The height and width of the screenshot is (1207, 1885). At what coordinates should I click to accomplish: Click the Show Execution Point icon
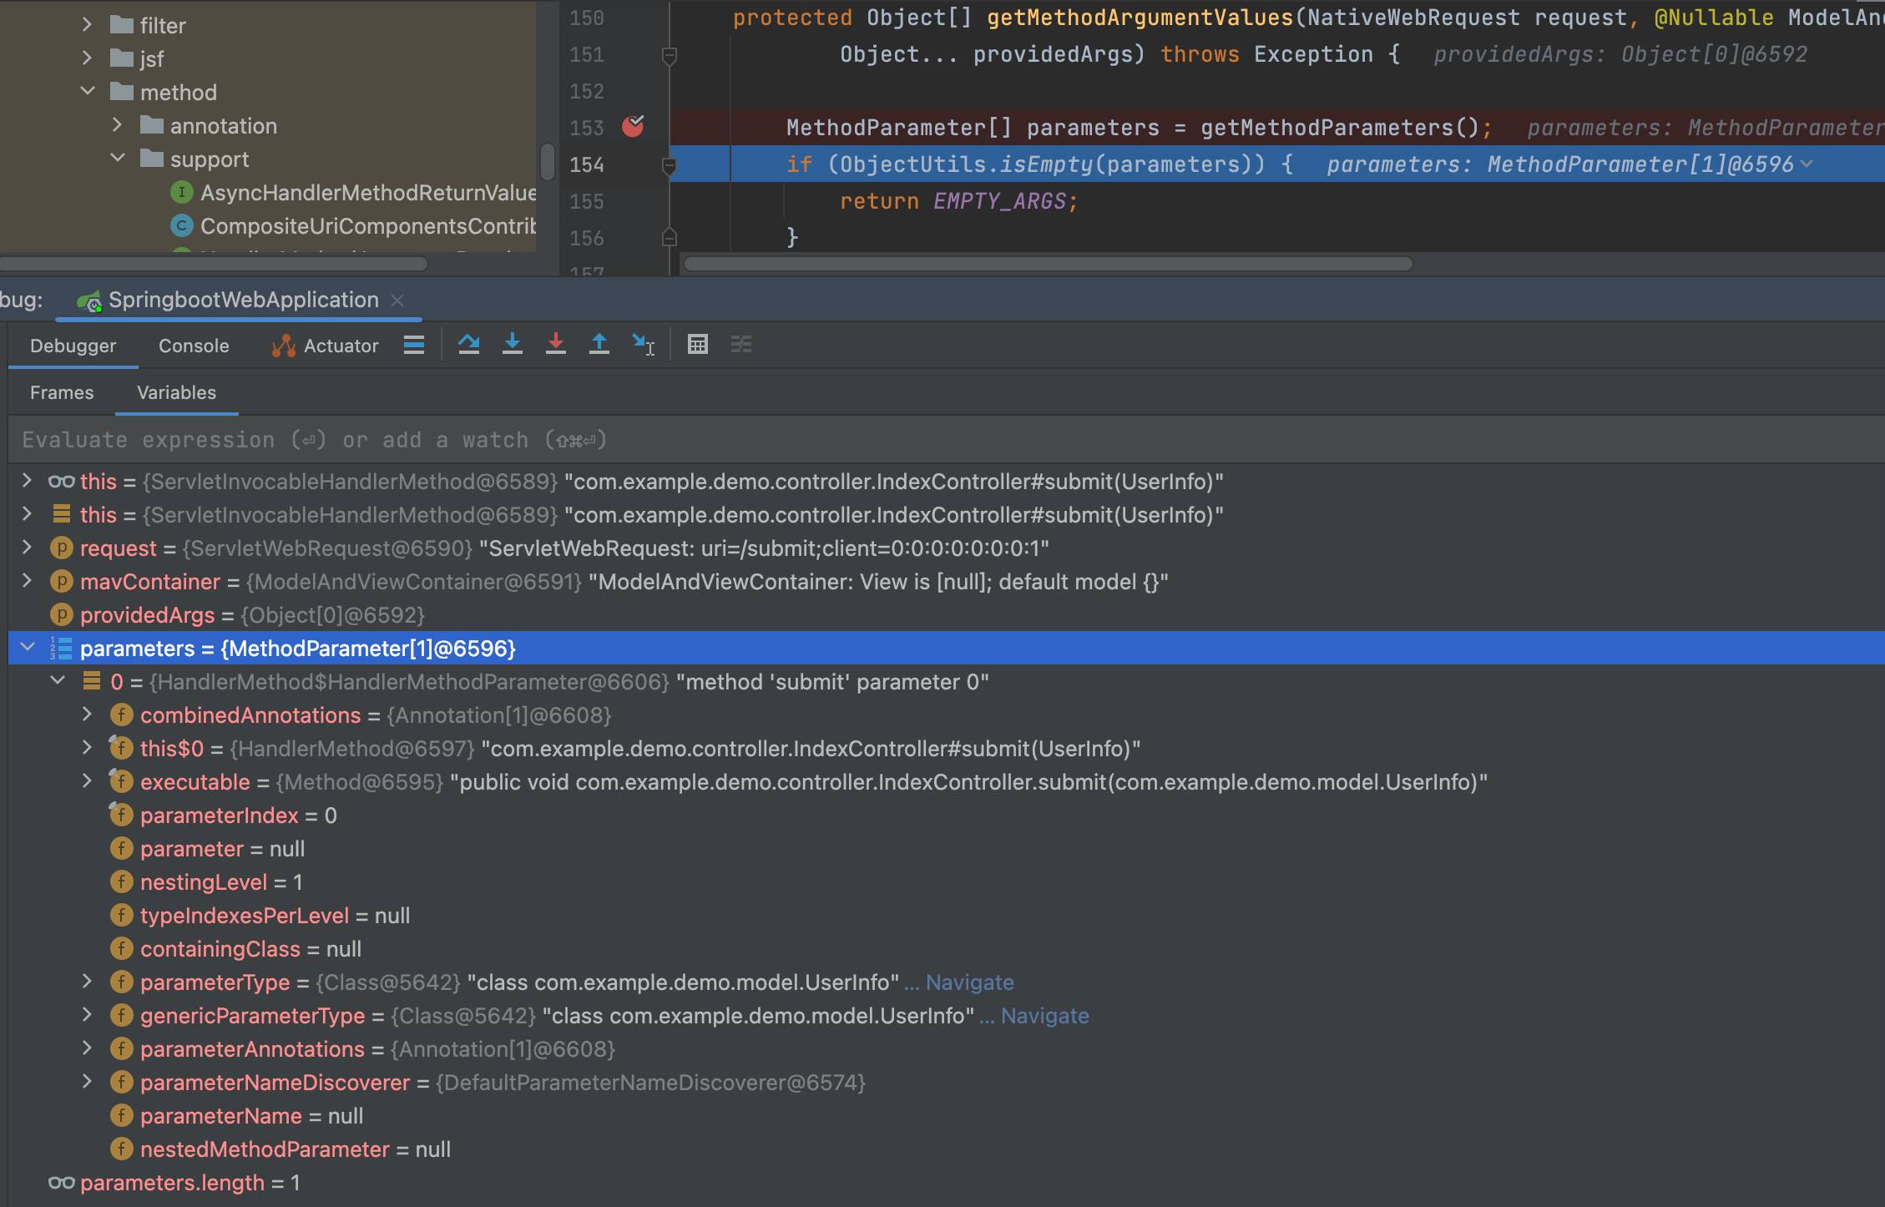click(x=414, y=345)
